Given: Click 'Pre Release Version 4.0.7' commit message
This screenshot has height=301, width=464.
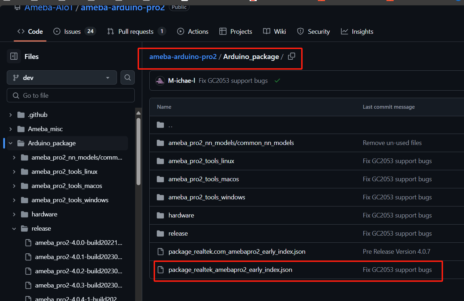Looking at the screenshot, I should click(396, 252).
